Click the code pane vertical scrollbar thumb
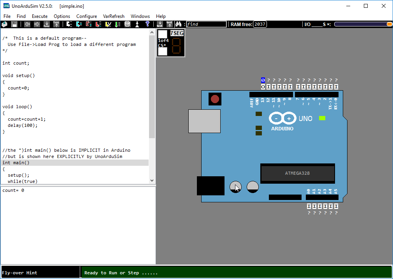The height and width of the screenshot is (279, 393). coord(152,87)
